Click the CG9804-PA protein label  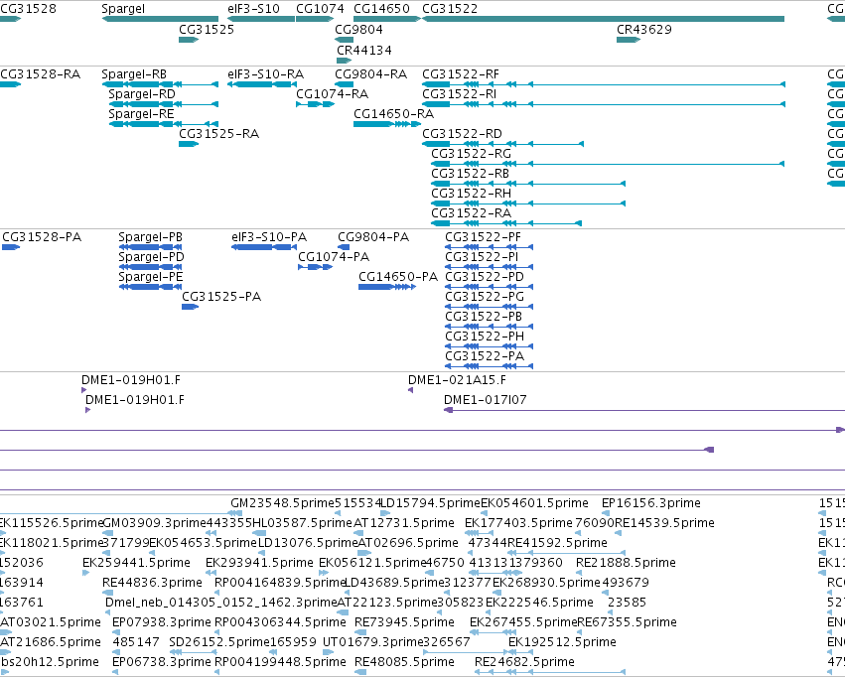[x=373, y=237]
